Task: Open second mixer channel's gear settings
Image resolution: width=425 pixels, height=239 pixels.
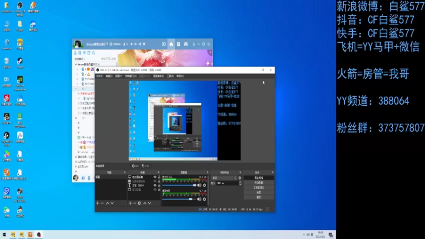Action: (x=205, y=199)
